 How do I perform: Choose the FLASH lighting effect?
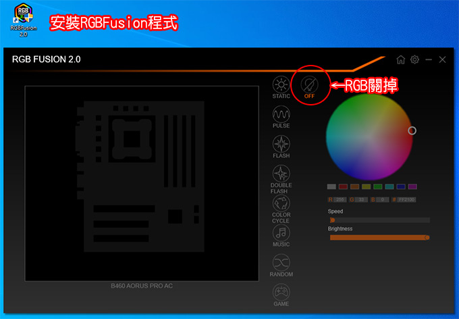[x=281, y=147]
